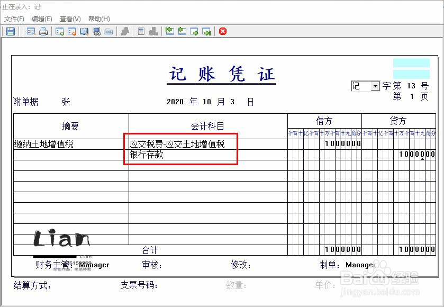Open the 文件(F) menu
Screen dimensions: 444x307
(x=13, y=19)
